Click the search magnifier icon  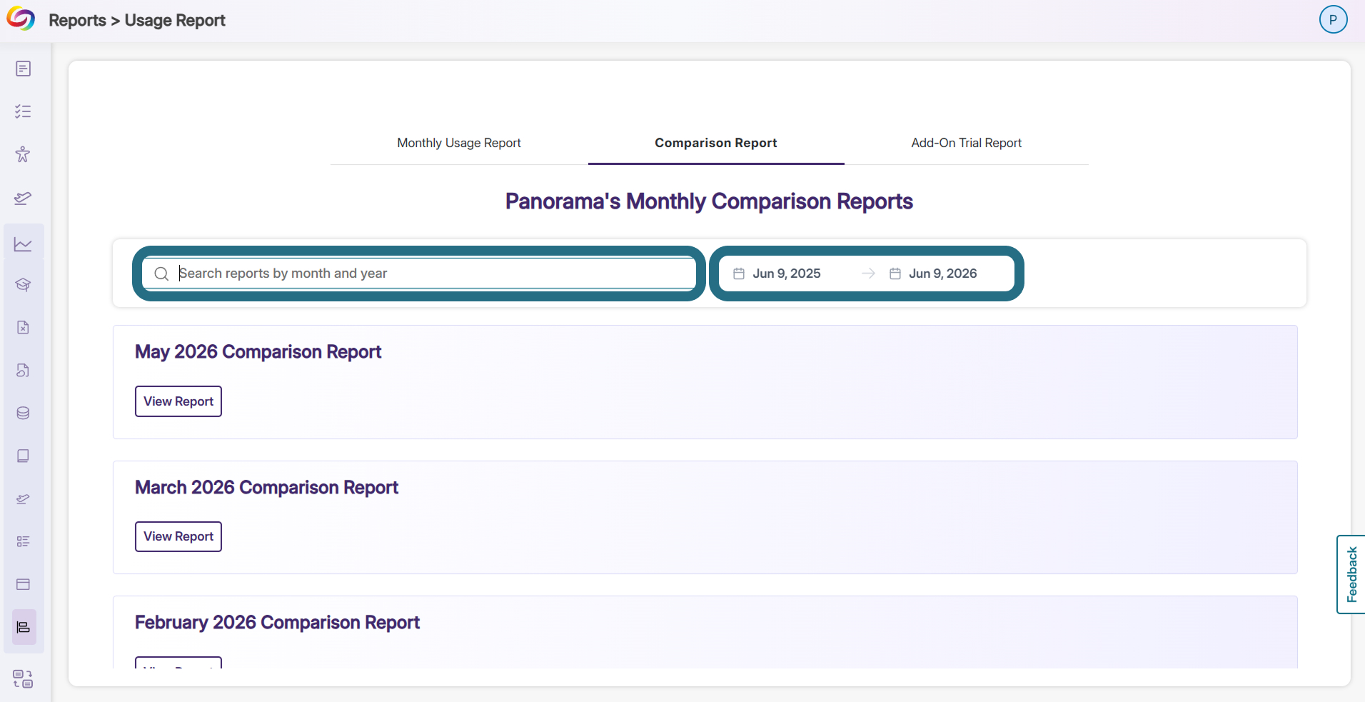pos(161,274)
